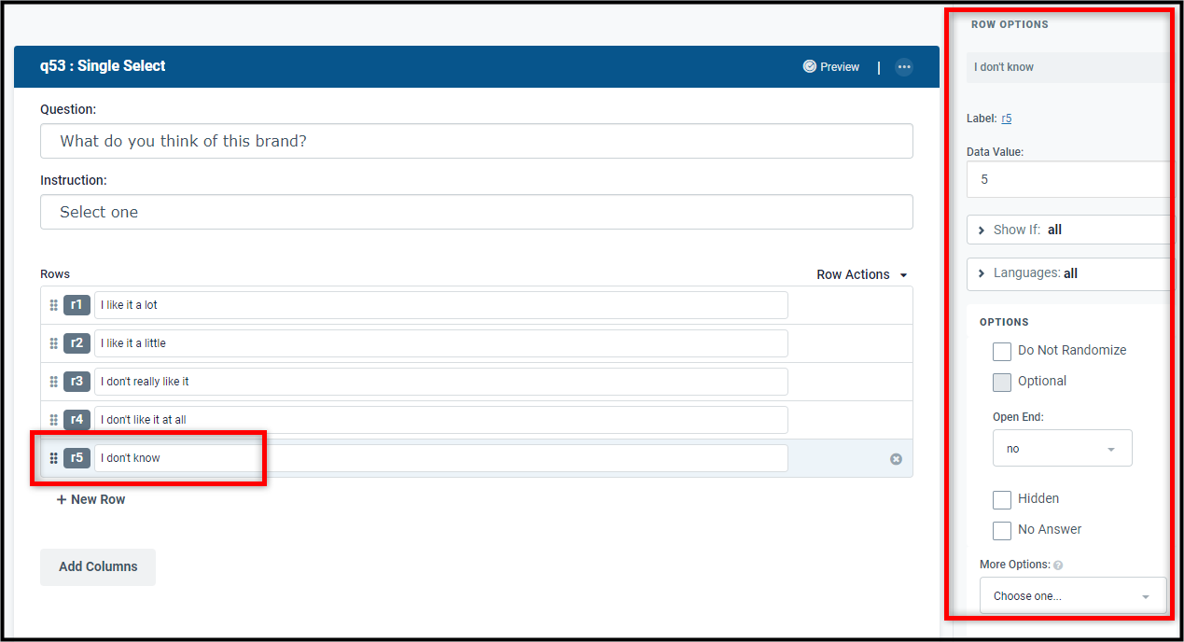Edit row r5 text 'I don't know'
Image resolution: width=1184 pixels, height=642 pixels.
440,458
